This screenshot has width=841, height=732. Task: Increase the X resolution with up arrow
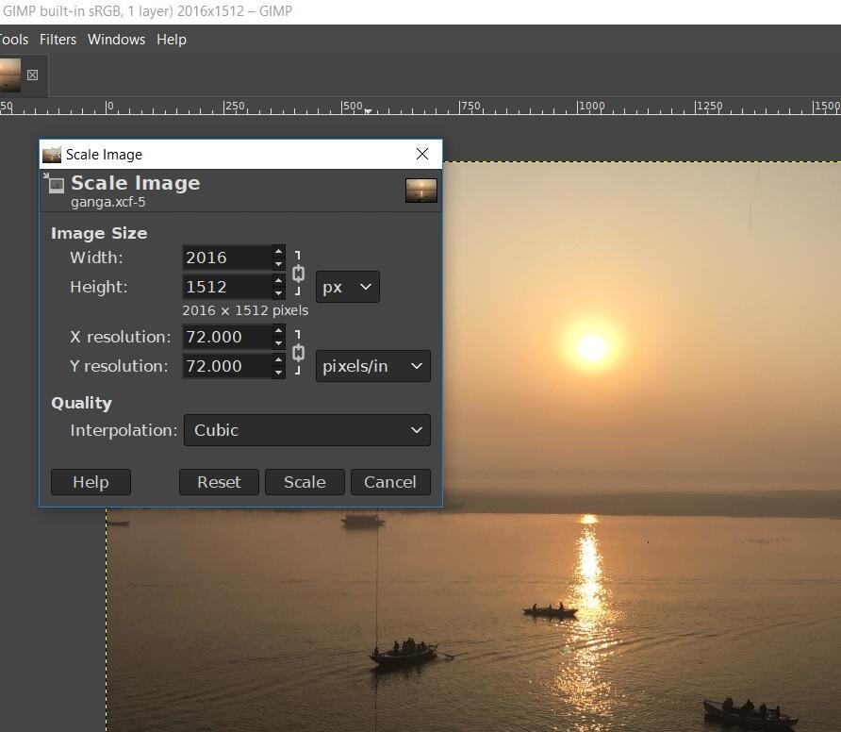(278, 330)
